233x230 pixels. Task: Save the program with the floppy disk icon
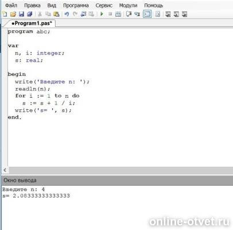pos(21,14)
